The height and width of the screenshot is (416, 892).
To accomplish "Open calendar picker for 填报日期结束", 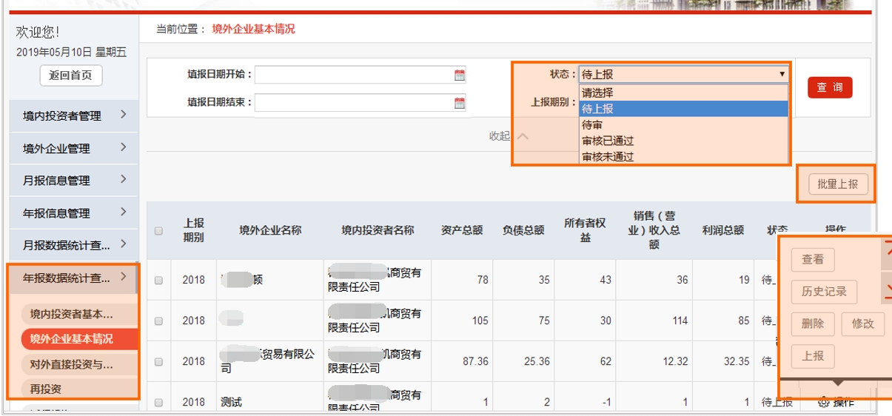I will point(460,103).
